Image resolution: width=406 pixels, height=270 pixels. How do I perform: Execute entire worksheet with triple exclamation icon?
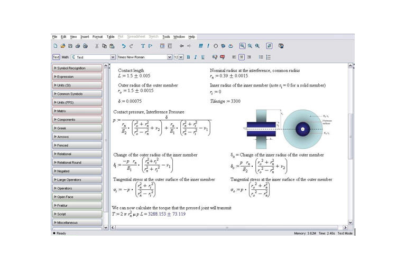pos(201,46)
